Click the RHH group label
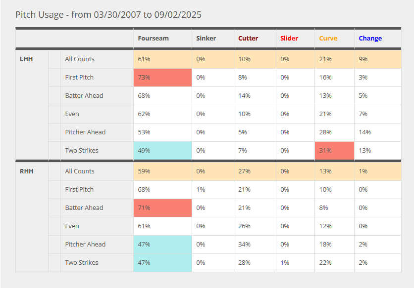This screenshot has height=288, width=414. pyautogui.click(x=26, y=171)
